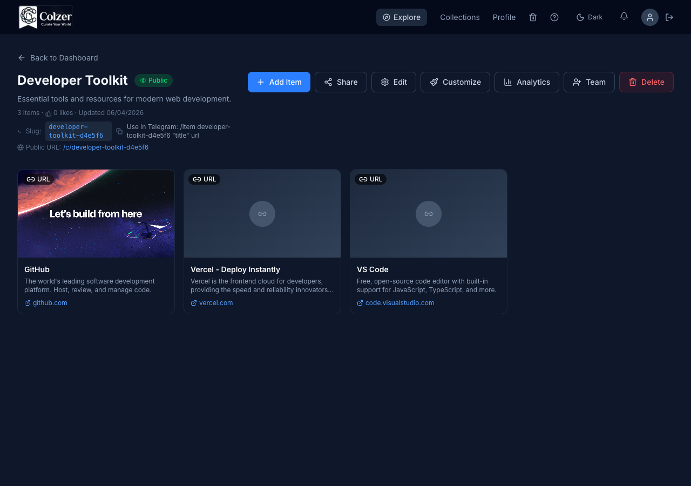Open the github.com link

50,302
